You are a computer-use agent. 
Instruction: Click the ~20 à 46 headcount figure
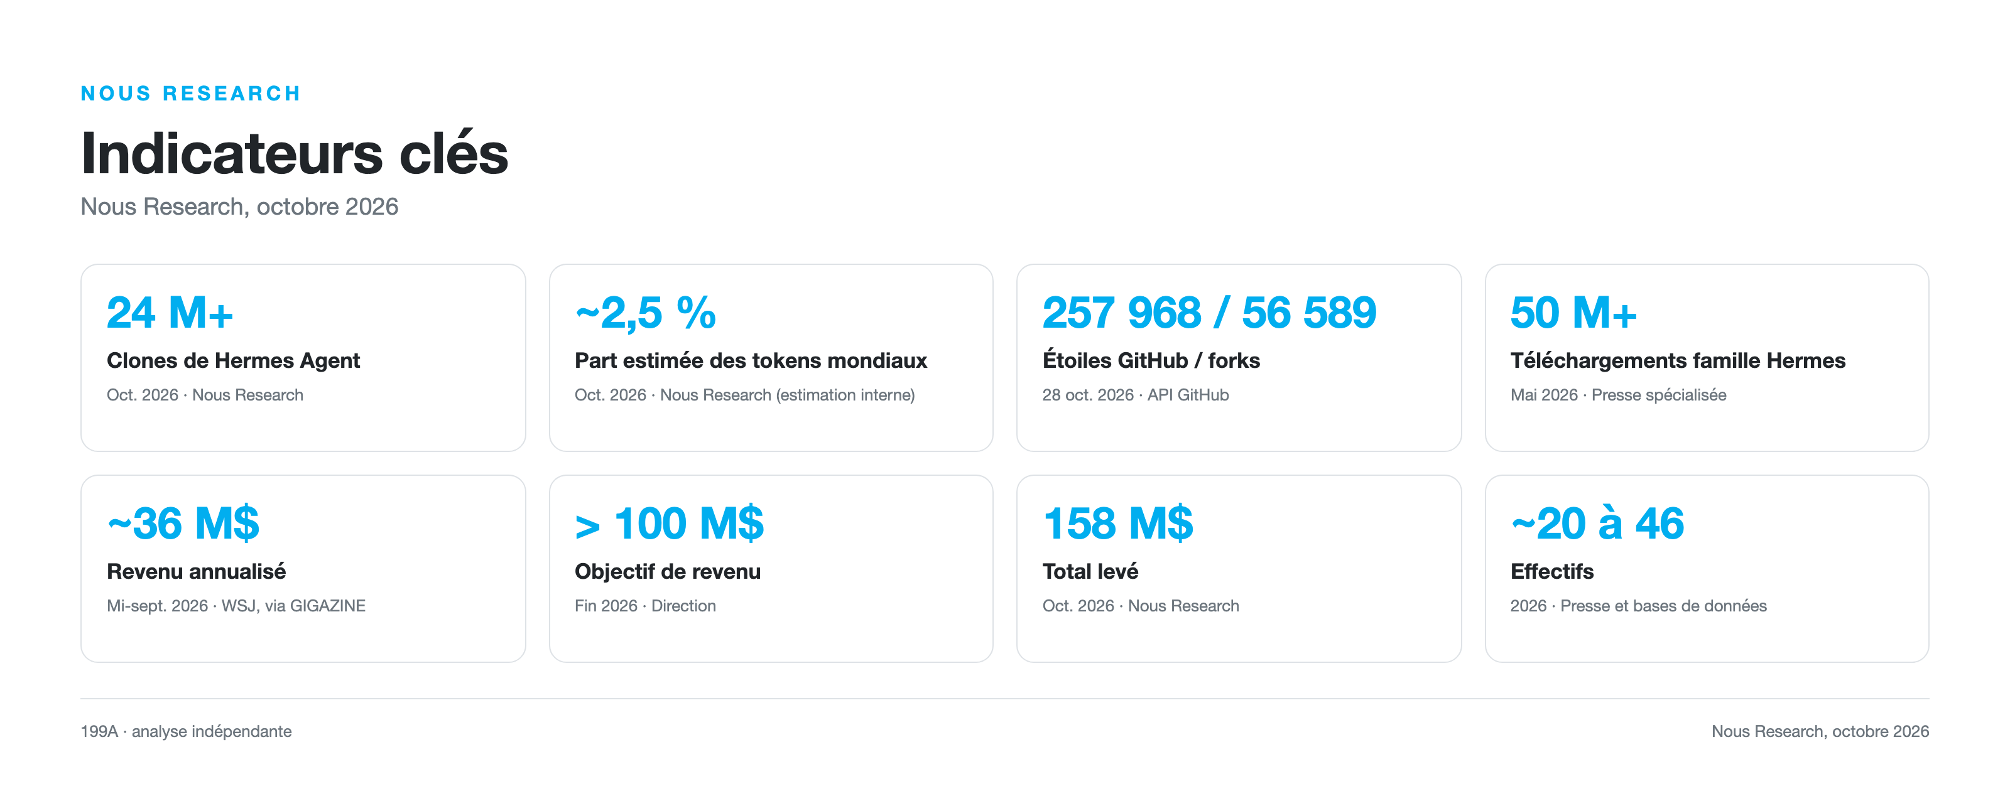pos(1597,524)
